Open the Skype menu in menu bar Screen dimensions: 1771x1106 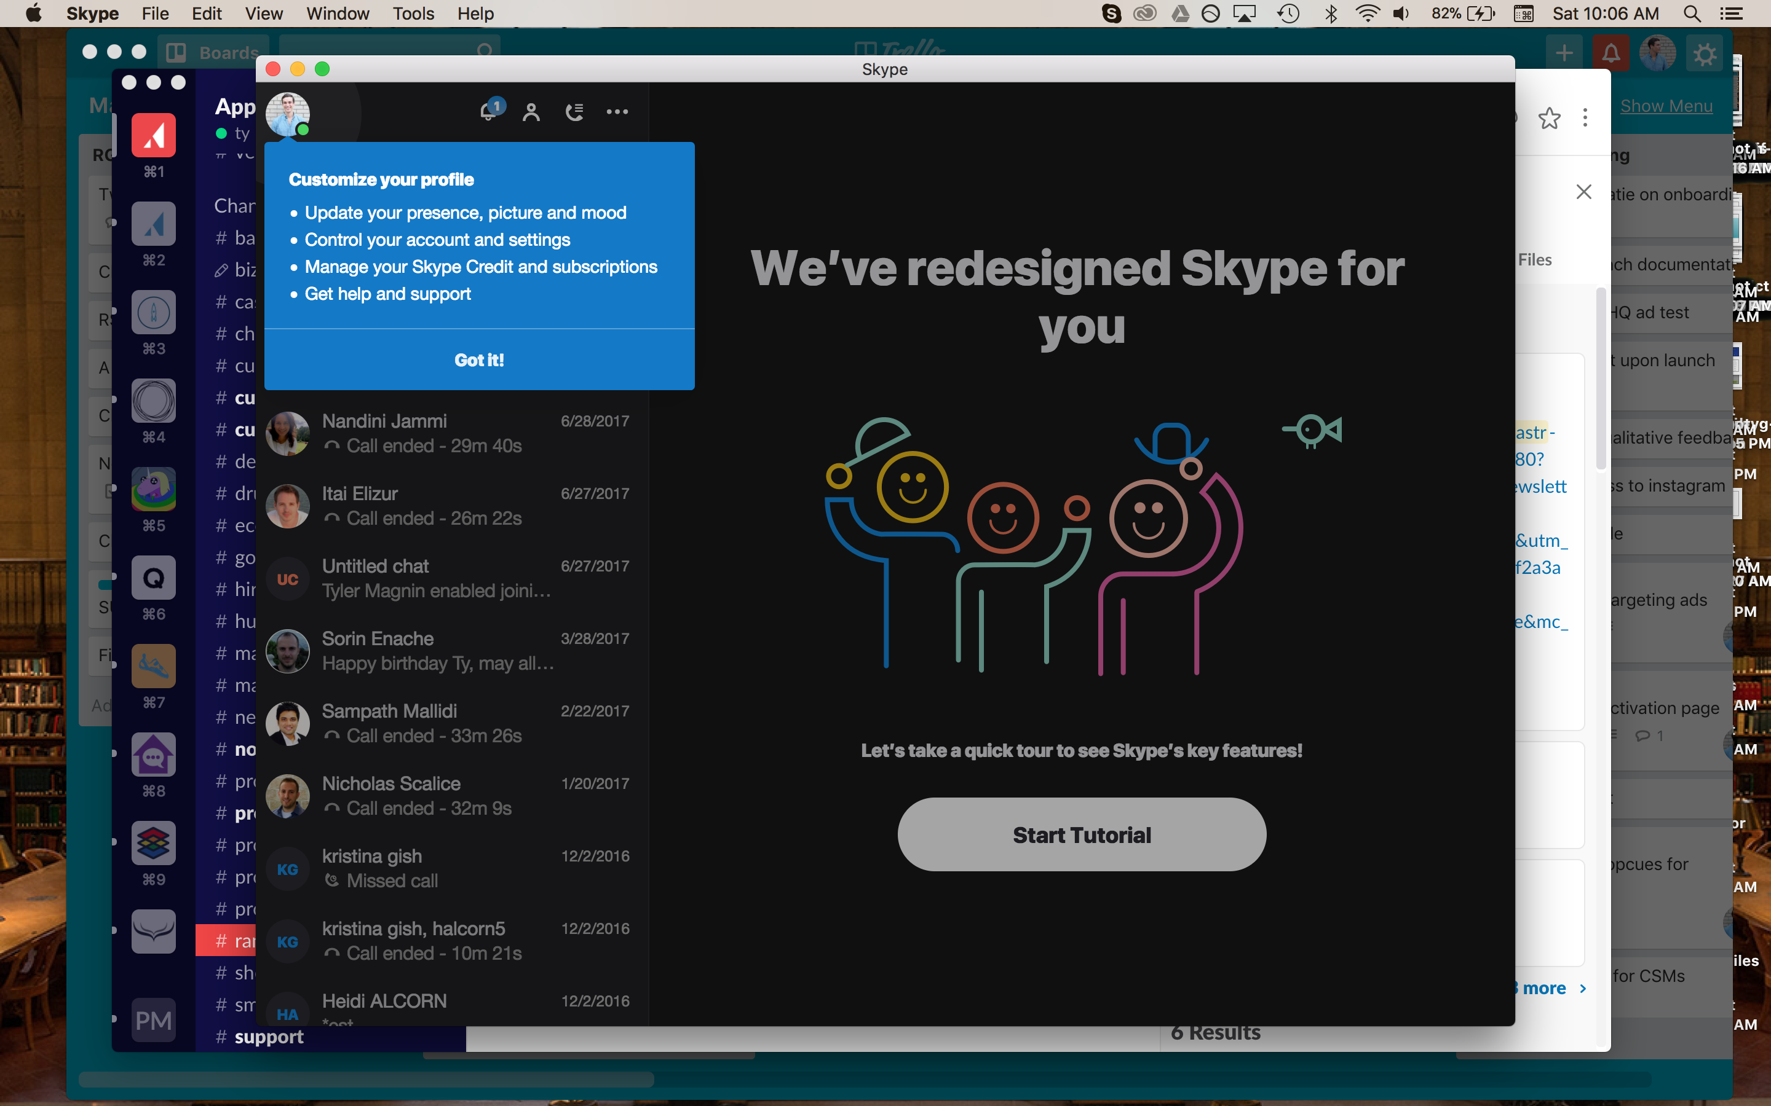pos(92,13)
